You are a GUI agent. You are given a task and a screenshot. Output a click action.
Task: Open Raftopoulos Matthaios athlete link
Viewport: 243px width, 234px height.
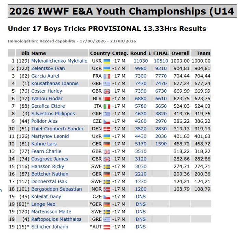coord(56,219)
